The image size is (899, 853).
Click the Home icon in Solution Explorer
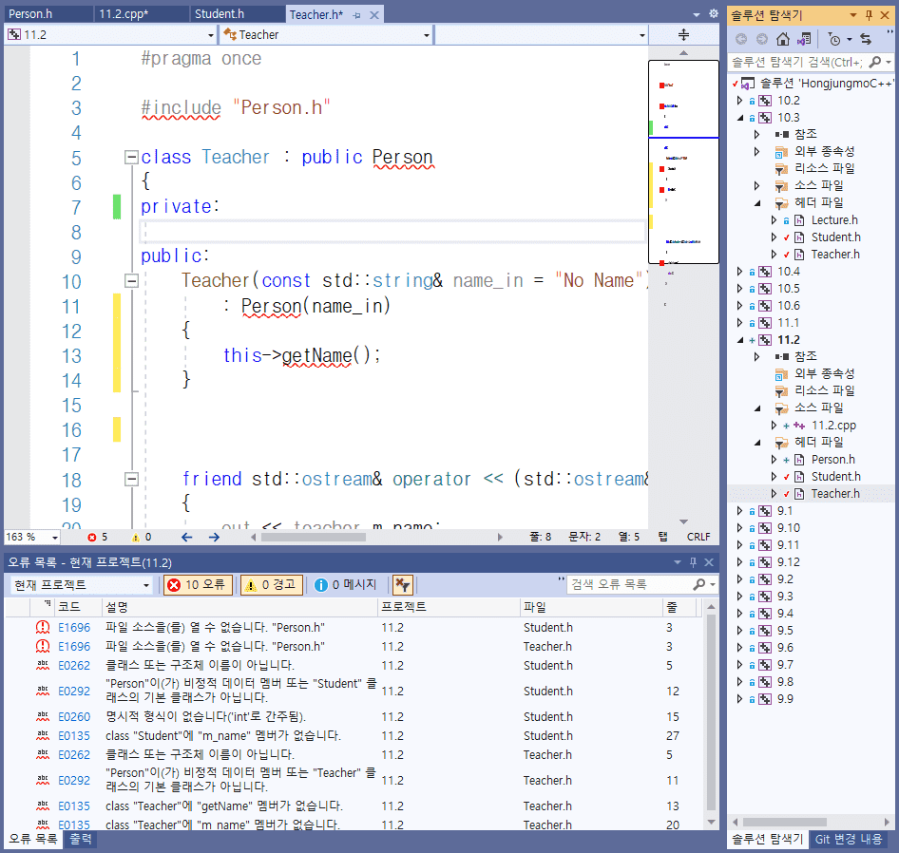tap(783, 39)
